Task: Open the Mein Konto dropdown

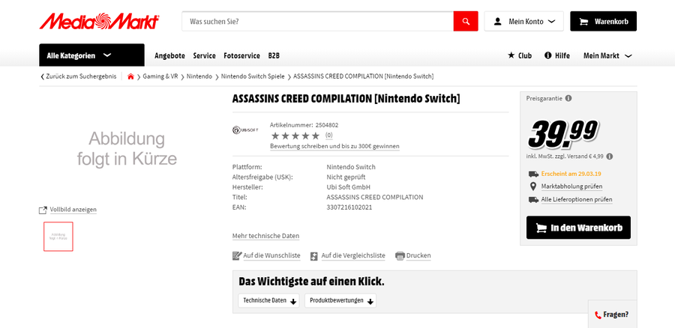Action: (x=523, y=21)
